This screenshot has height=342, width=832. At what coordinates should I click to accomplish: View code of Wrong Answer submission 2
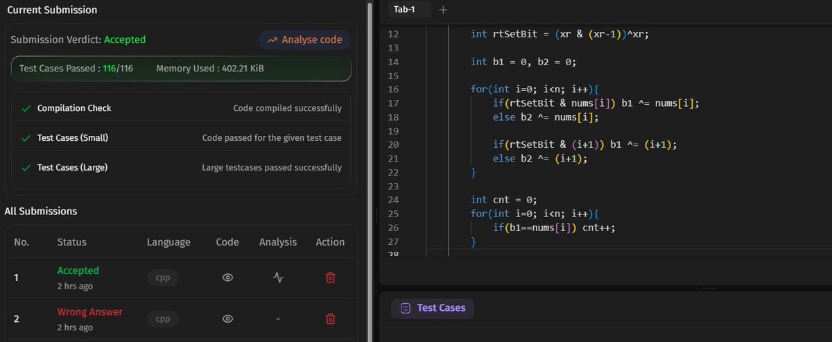click(227, 319)
